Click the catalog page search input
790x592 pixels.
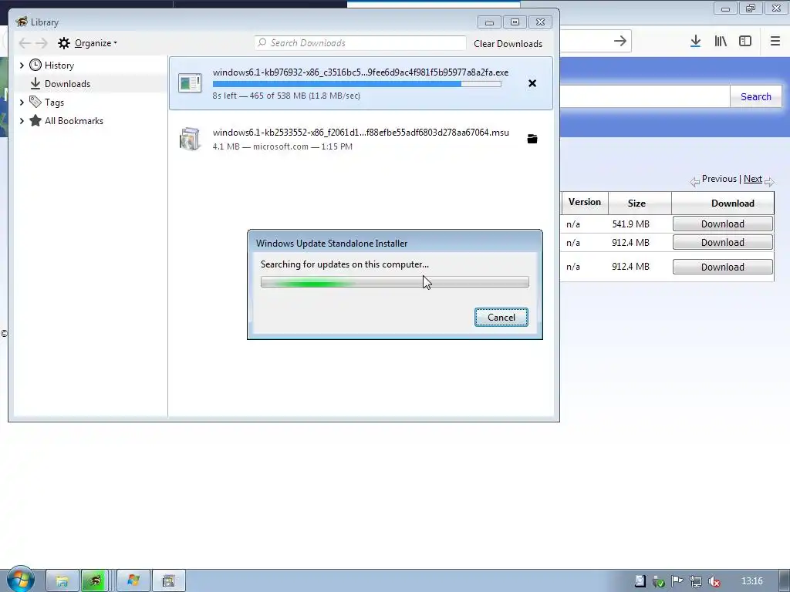click(x=645, y=96)
